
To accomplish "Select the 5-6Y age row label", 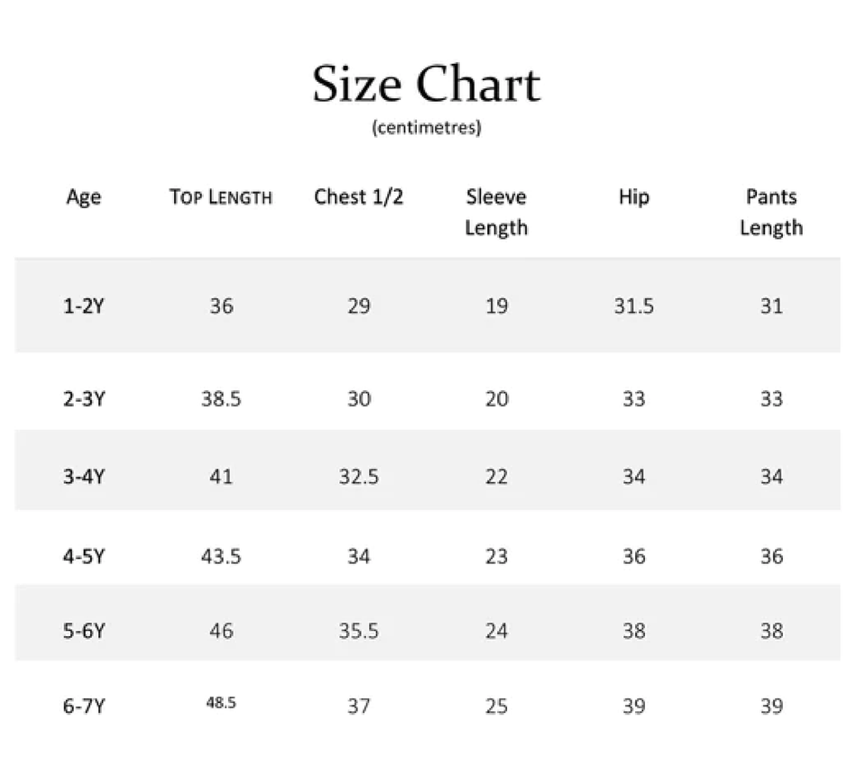I will tap(84, 631).
